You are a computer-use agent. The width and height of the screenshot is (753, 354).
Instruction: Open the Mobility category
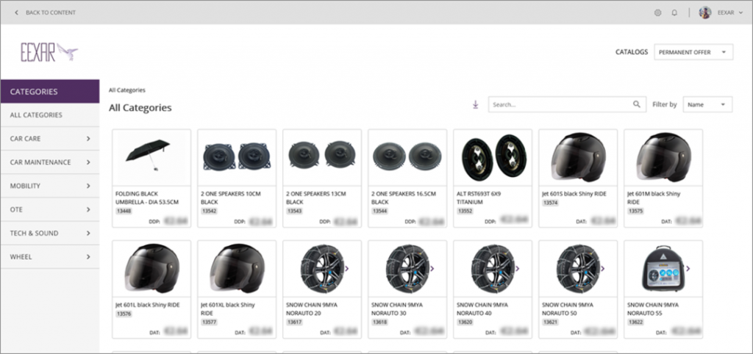[50, 186]
